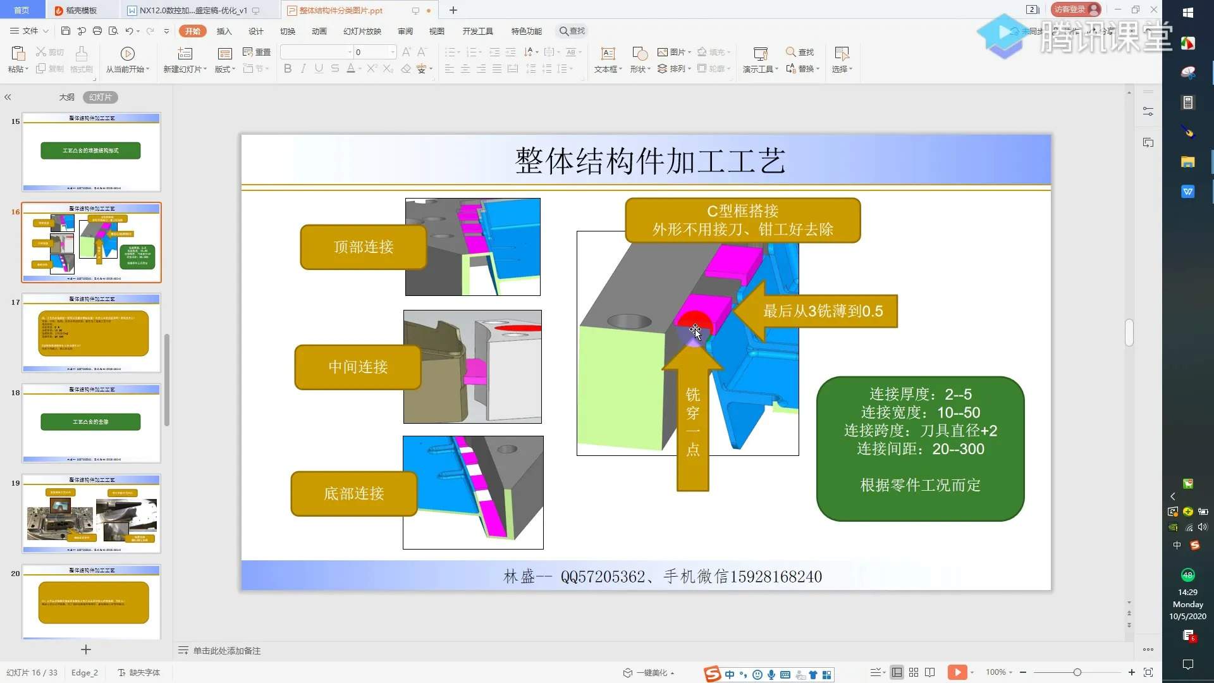
Task: Switch to slide sorter view in status bar
Action: pos(914,672)
